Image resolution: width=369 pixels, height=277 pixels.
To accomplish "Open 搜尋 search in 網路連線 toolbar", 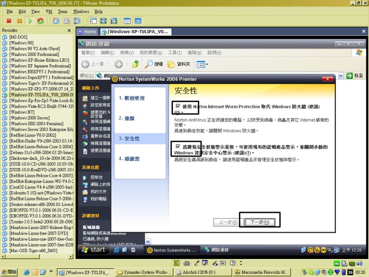I will coord(154,64).
